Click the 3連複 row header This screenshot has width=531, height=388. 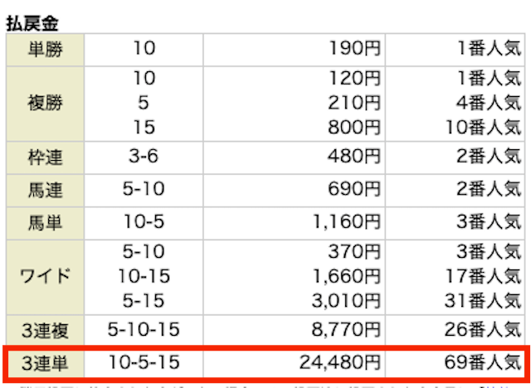45,331
